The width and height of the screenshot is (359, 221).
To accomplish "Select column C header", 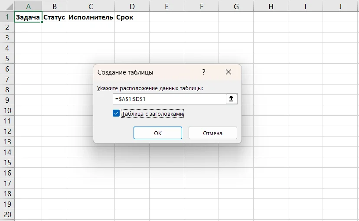I will click(91, 6).
